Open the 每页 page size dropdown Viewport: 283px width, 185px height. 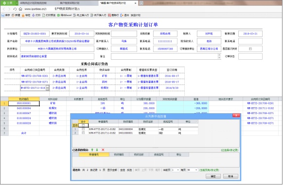[196, 170]
